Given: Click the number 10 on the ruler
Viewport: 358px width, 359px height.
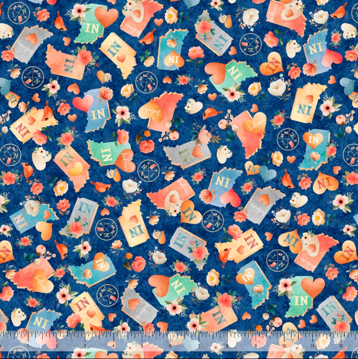Looking at the screenshot, I should [x=285, y=346].
